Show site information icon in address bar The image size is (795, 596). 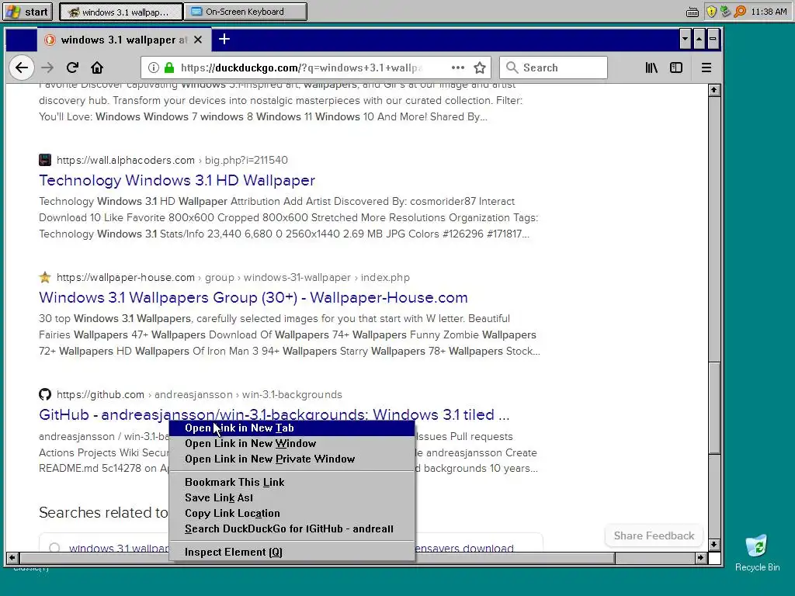tap(153, 68)
